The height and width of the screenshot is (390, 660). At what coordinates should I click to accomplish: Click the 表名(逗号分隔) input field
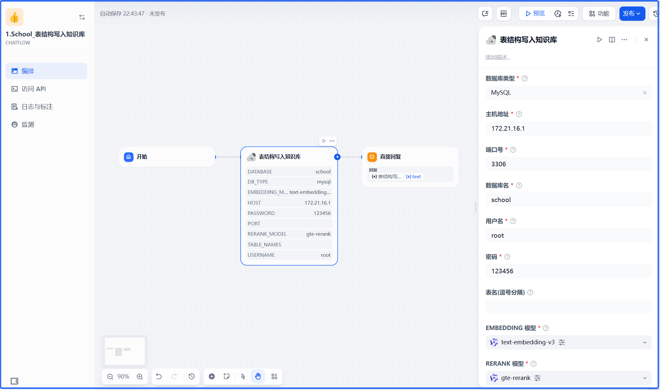pyautogui.click(x=568, y=307)
